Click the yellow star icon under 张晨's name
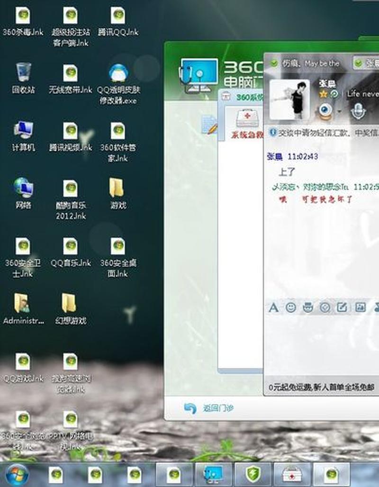Viewport: 379px width, 487px height. pyautogui.click(x=324, y=94)
